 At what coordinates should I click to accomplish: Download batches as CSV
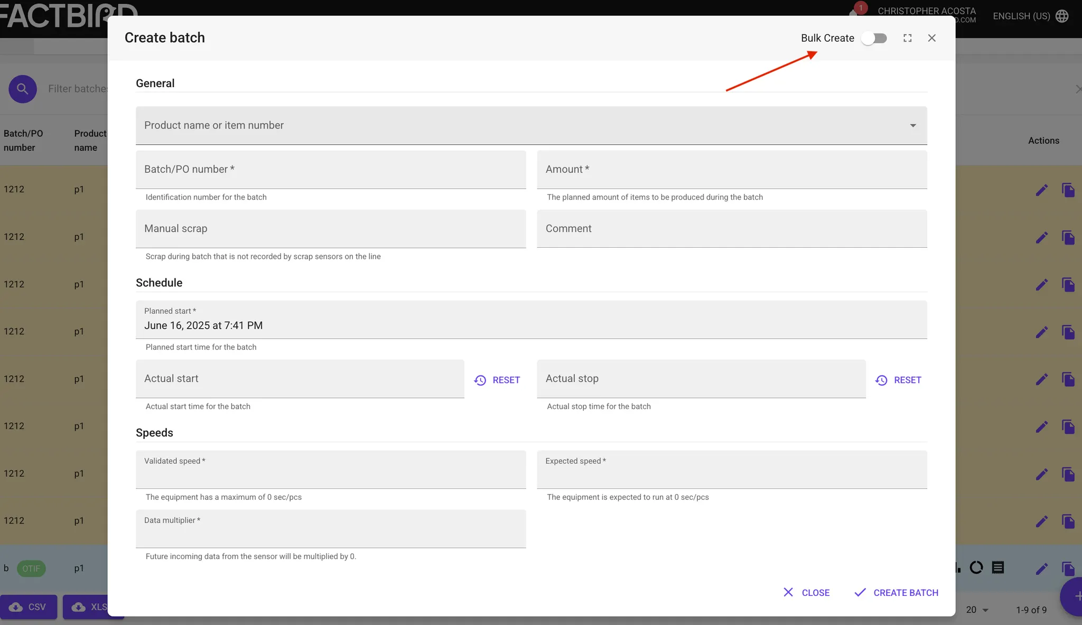(x=29, y=607)
